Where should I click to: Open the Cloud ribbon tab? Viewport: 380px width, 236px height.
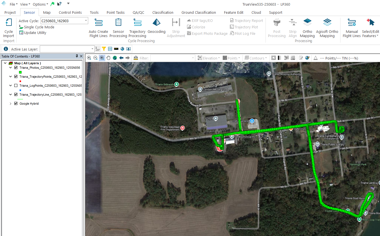[256, 12]
